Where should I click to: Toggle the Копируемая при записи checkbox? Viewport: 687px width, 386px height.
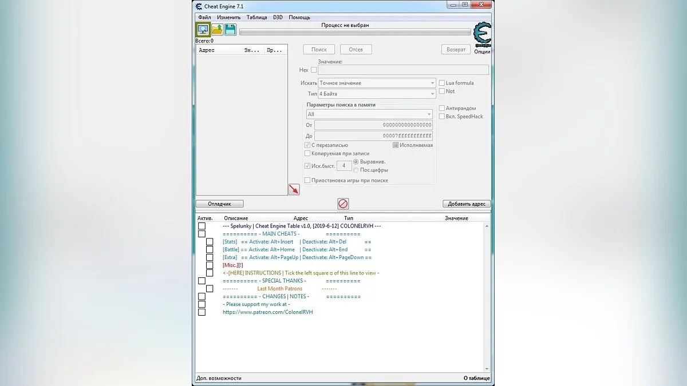[x=307, y=153]
